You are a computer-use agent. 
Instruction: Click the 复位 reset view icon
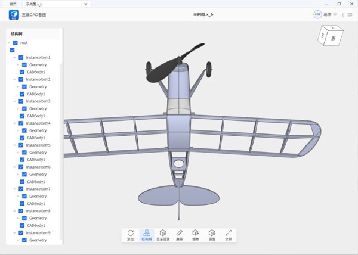tap(130, 235)
